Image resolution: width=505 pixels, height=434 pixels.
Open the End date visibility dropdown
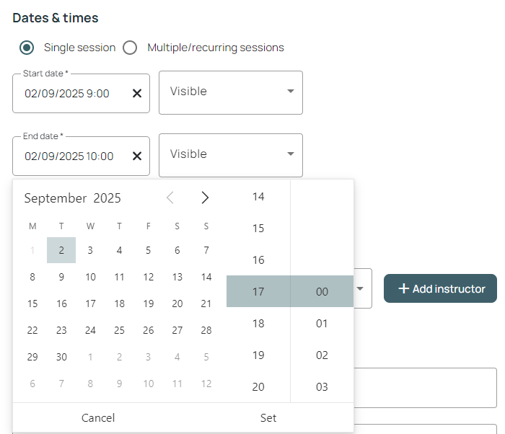230,154
